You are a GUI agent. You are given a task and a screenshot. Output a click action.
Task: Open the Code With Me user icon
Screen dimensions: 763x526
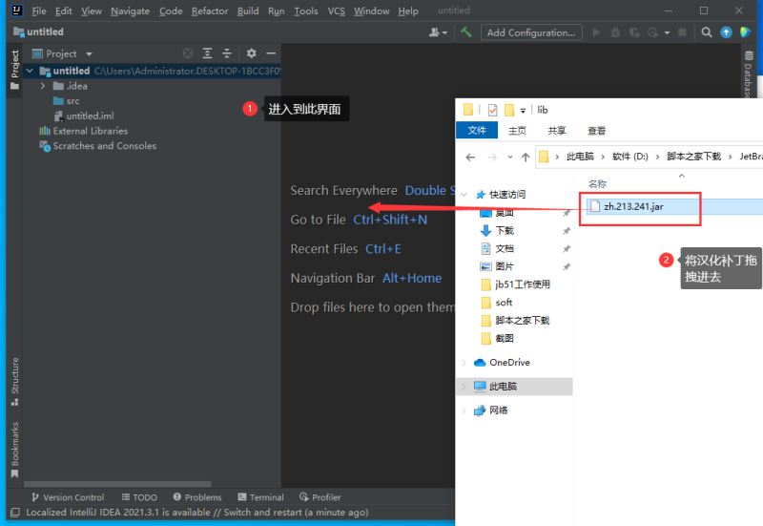(x=434, y=32)
